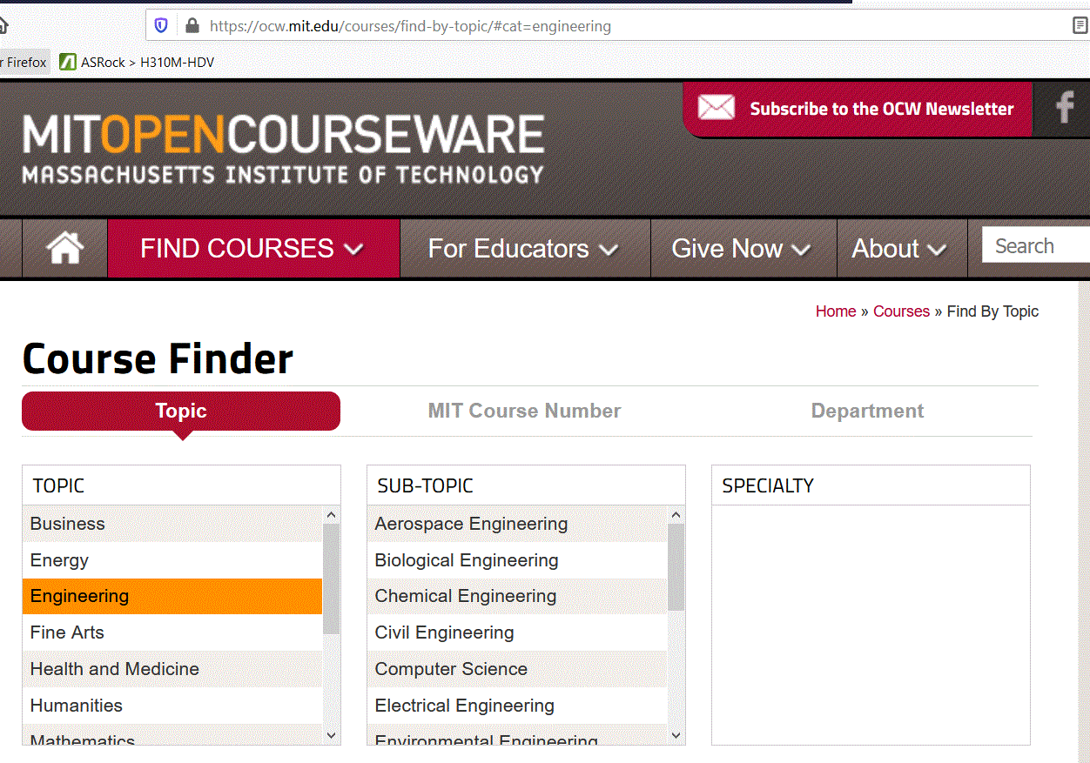1090x763 pixels.
Task: Click the envelope newsletter icon
Action: click(x=716, y=108)
